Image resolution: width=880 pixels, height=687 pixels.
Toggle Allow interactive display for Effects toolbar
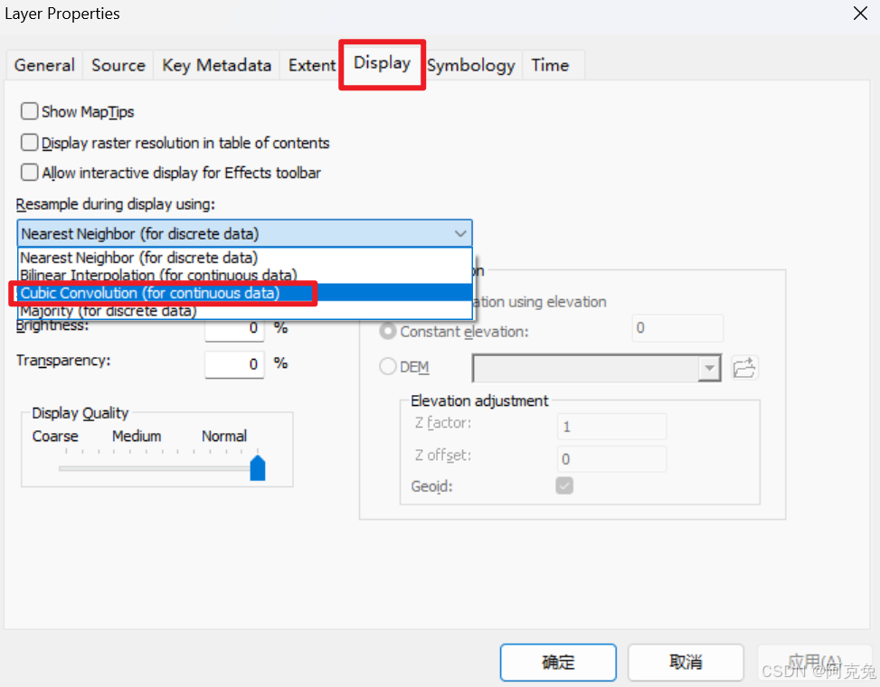(x=29, y=172)
